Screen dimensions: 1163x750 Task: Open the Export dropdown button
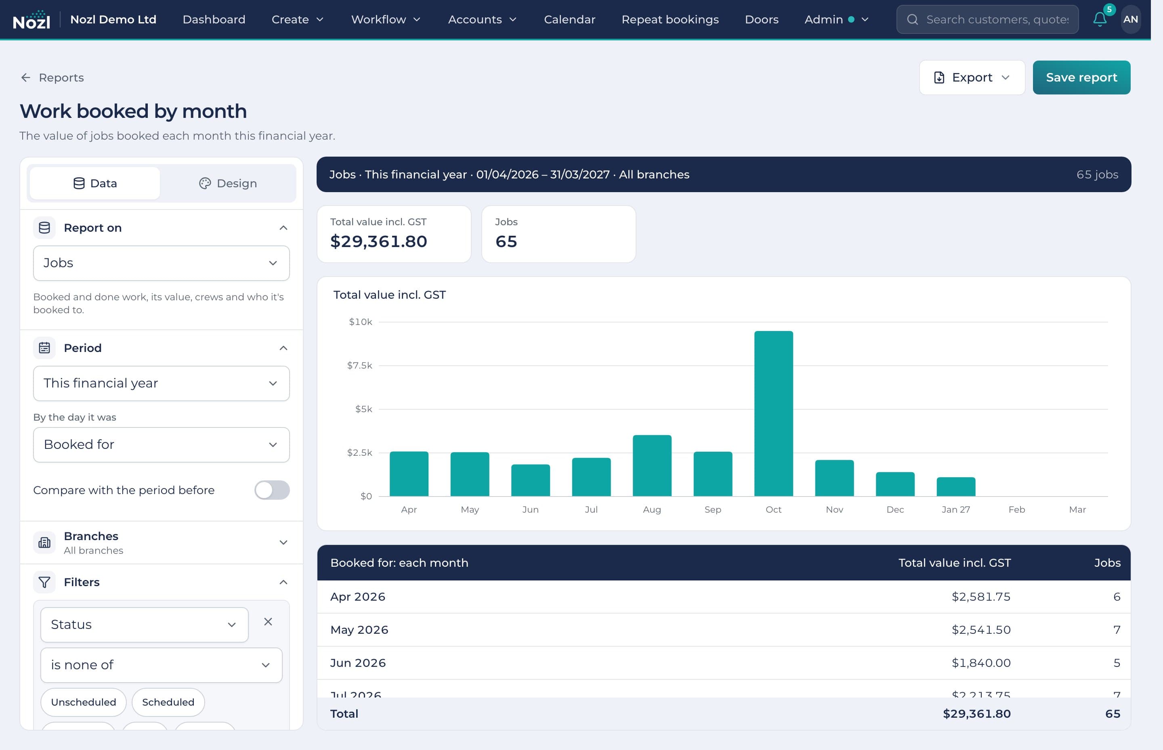pos(972,78)
